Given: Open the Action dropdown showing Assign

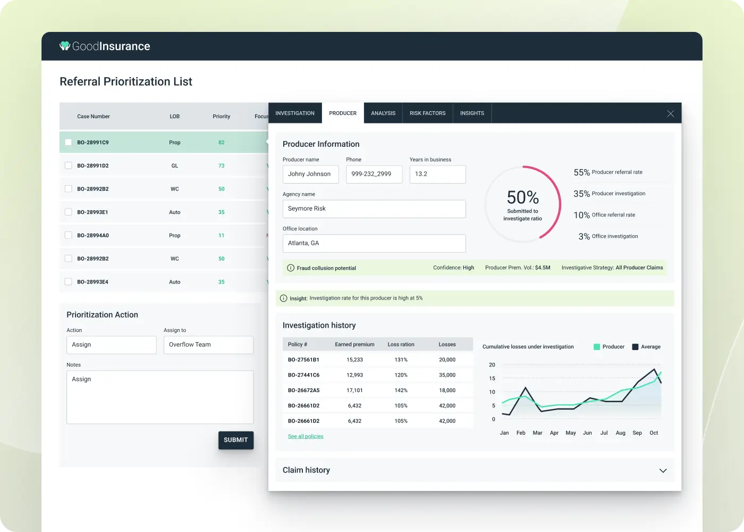Looking at the screenshot, I should [x=111, y=345].
